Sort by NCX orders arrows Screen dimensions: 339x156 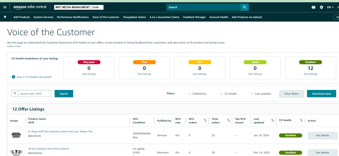[x=205, y=120]
